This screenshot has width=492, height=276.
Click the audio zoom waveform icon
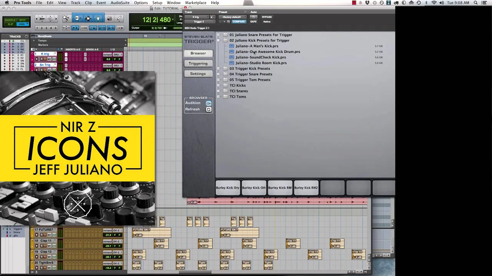tap(42, 18)
